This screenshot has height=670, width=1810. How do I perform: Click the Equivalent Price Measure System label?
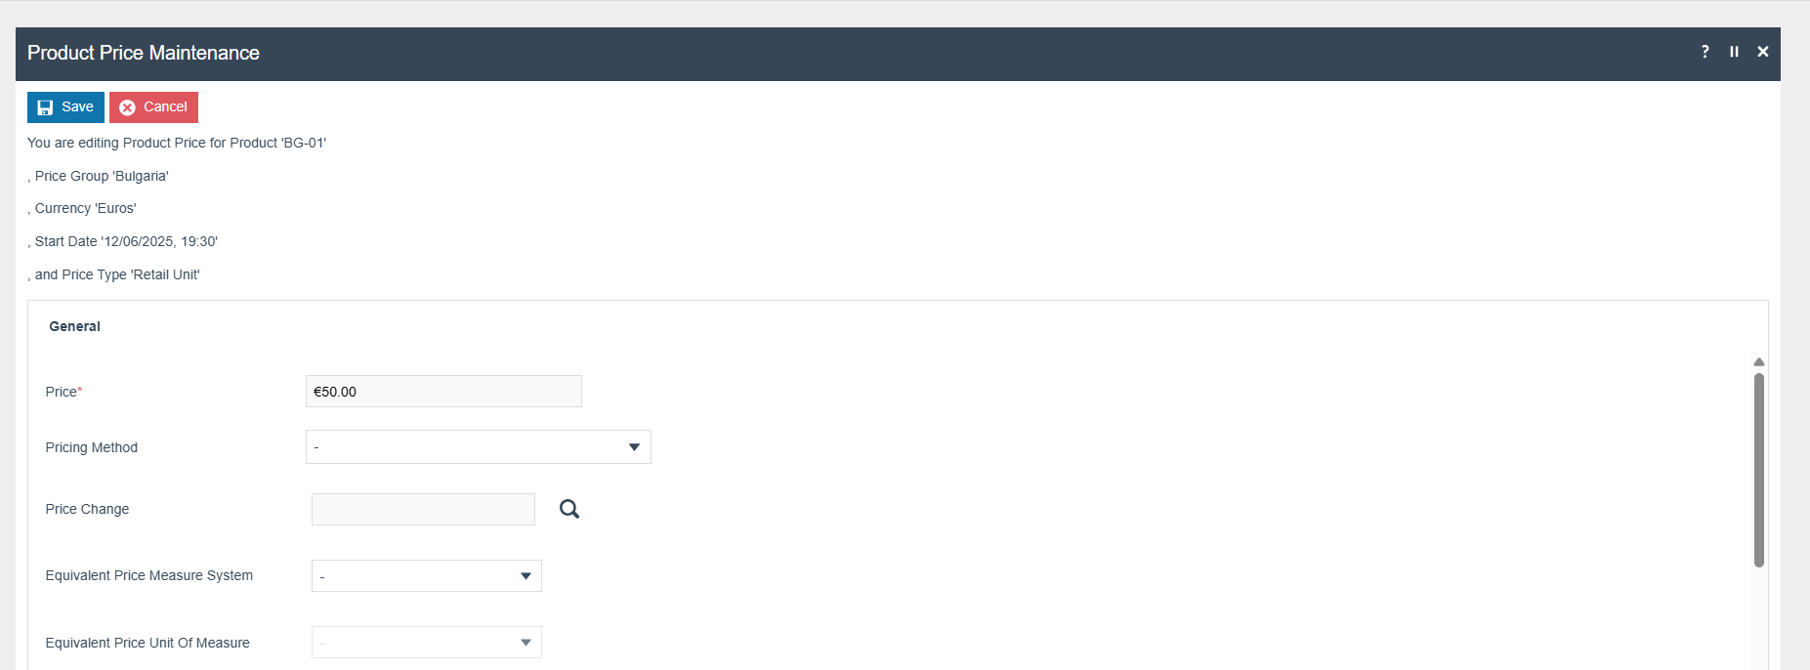click(149, 575)
